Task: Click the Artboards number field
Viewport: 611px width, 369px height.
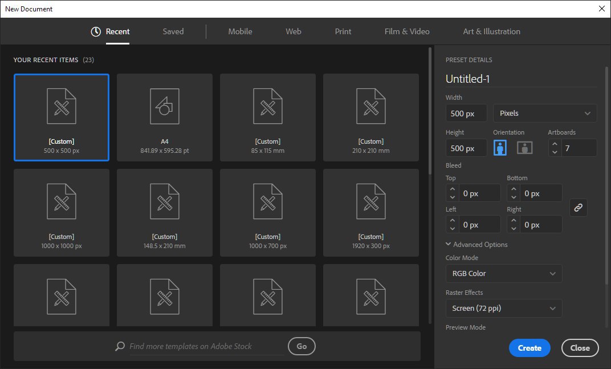Action: (x=579, y=148)
